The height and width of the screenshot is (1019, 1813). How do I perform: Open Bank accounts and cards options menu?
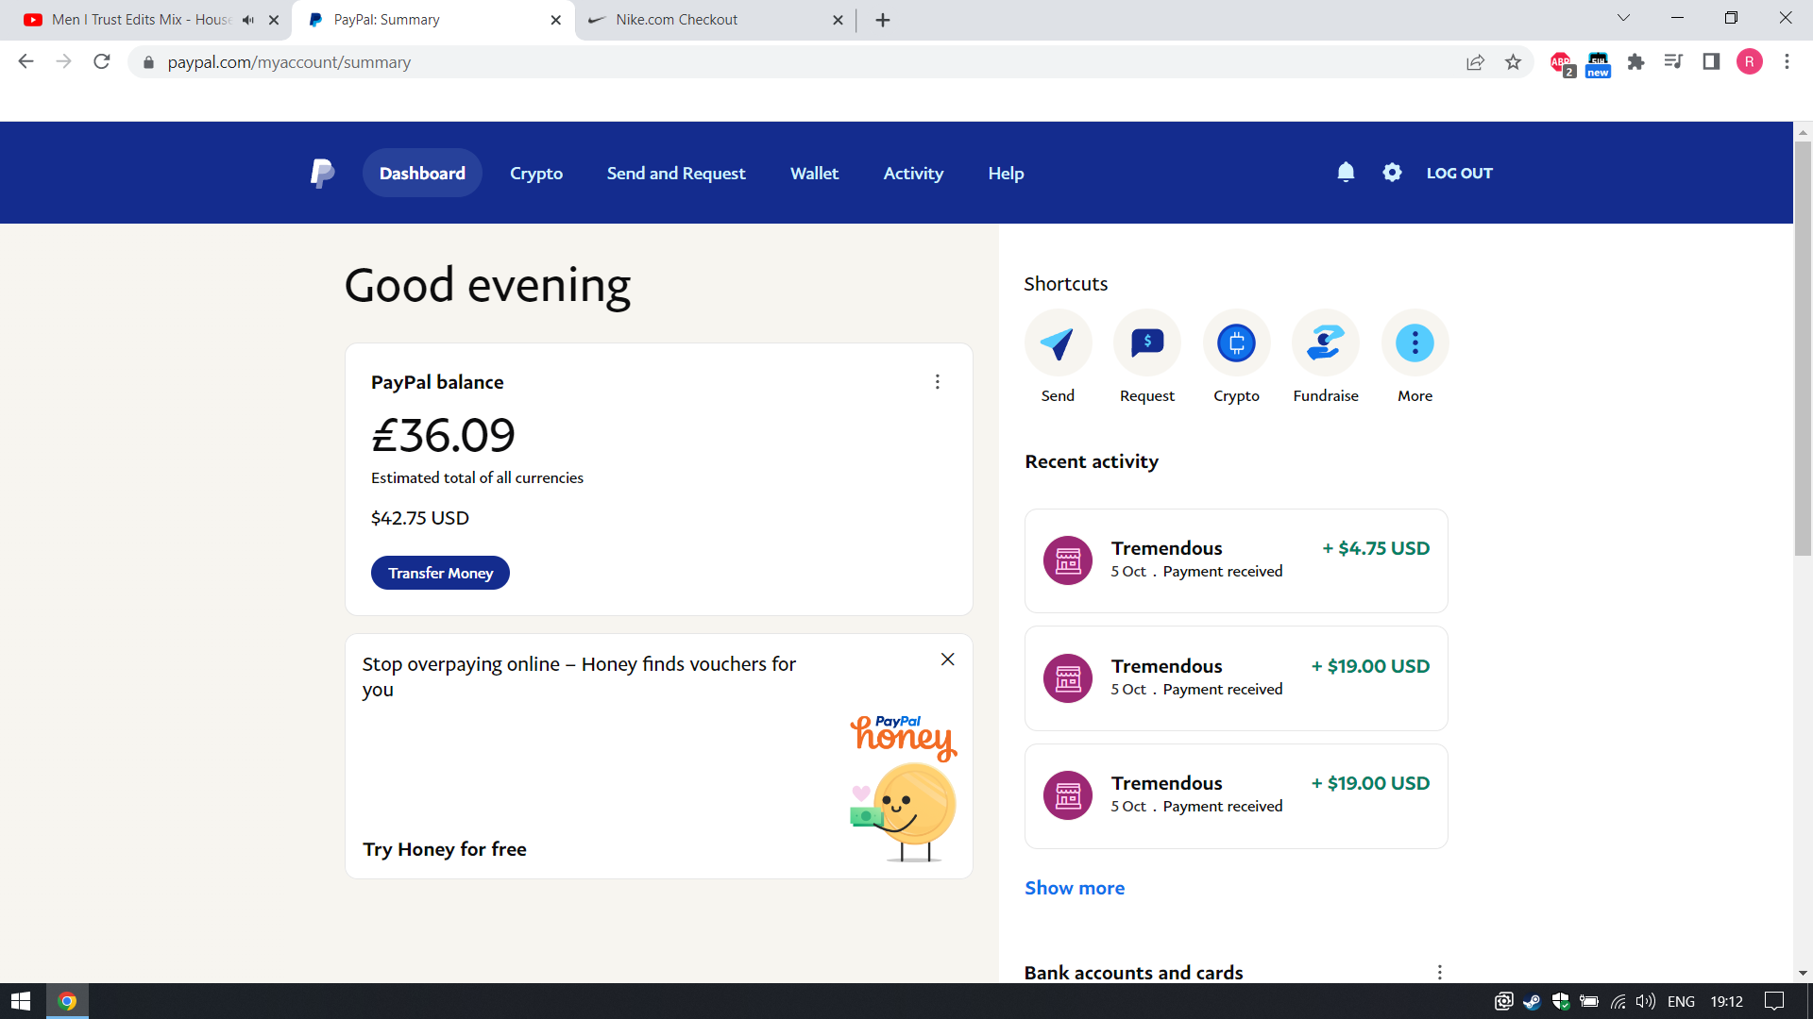1439,972
